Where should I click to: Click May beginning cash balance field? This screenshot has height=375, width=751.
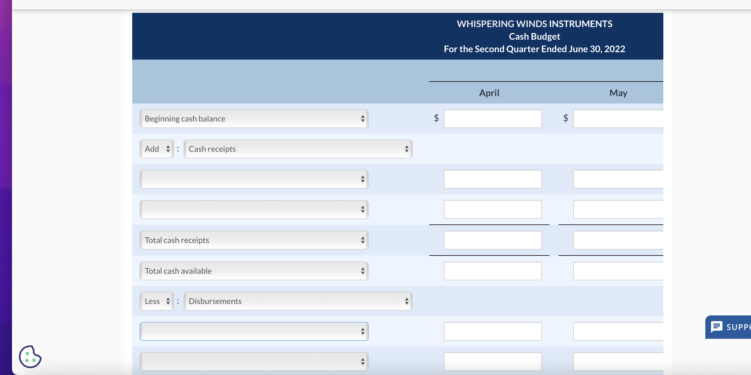tap(618, 119)
